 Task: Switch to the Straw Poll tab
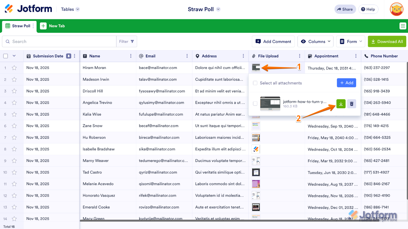click(x=21, y=26)
